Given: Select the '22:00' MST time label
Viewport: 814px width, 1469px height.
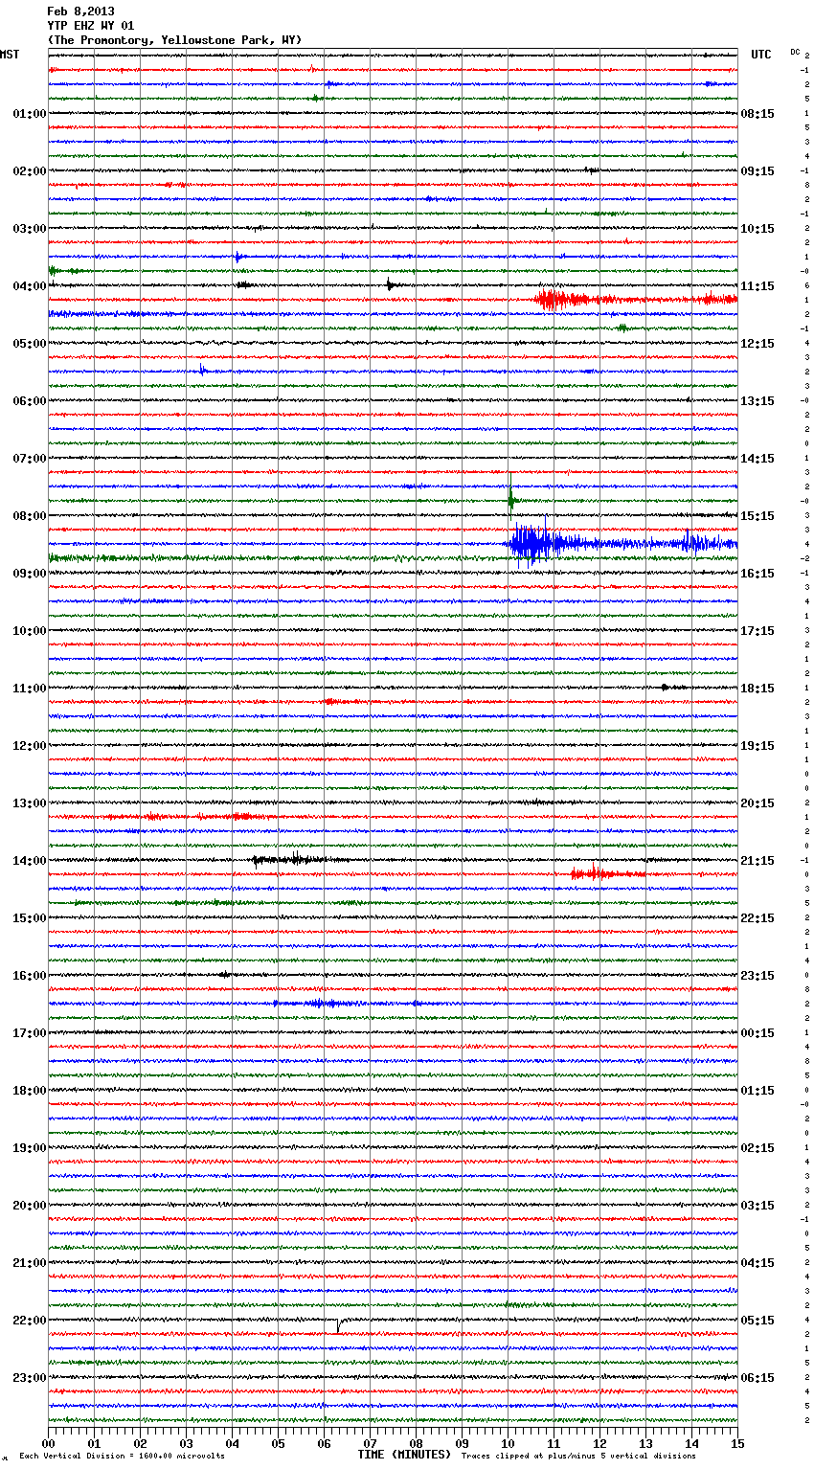Looking at the screenshot, I should coord(30,1321).
